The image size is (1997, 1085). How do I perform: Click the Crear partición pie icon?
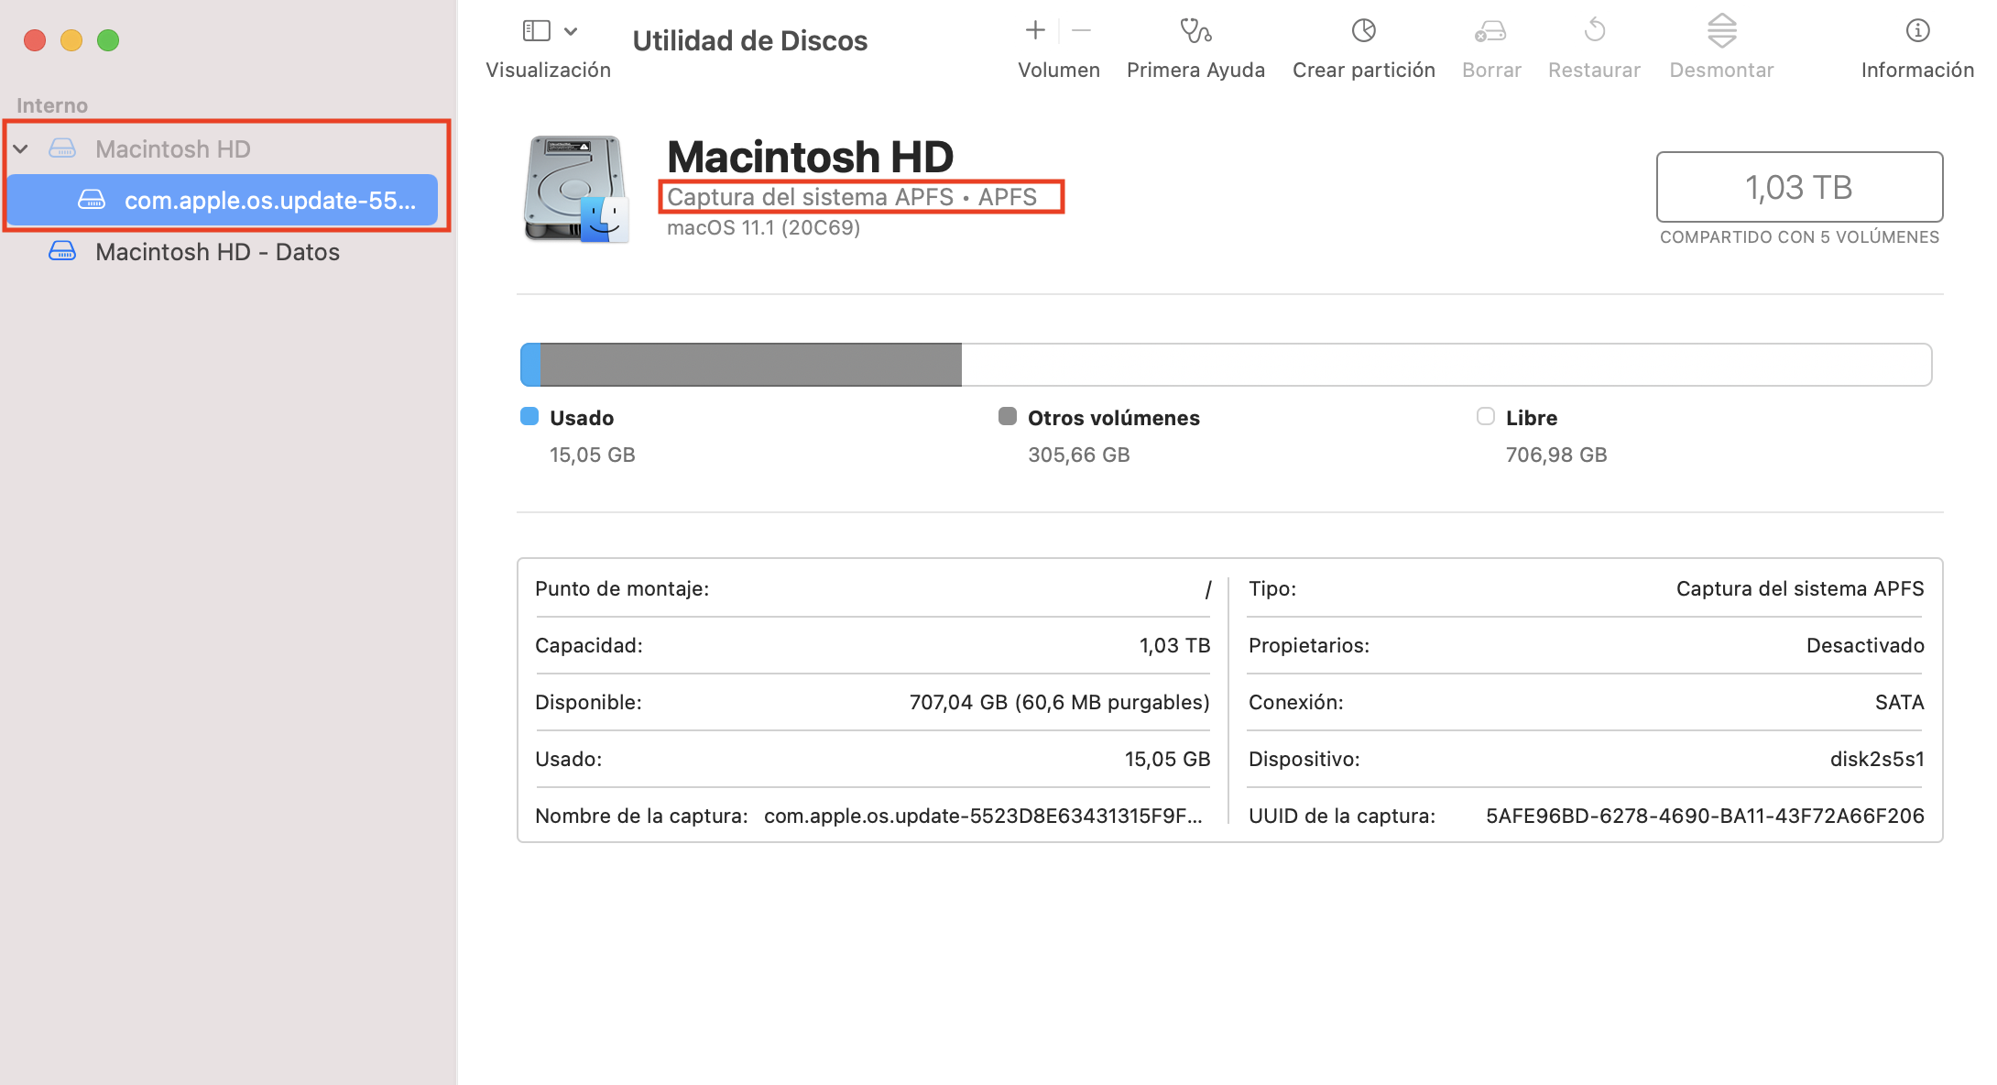click(x=1363, y=31)
